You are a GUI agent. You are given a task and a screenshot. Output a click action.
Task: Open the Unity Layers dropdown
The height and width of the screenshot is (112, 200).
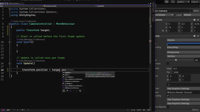183,2
